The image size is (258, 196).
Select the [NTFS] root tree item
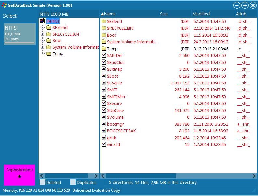(52, 21)
